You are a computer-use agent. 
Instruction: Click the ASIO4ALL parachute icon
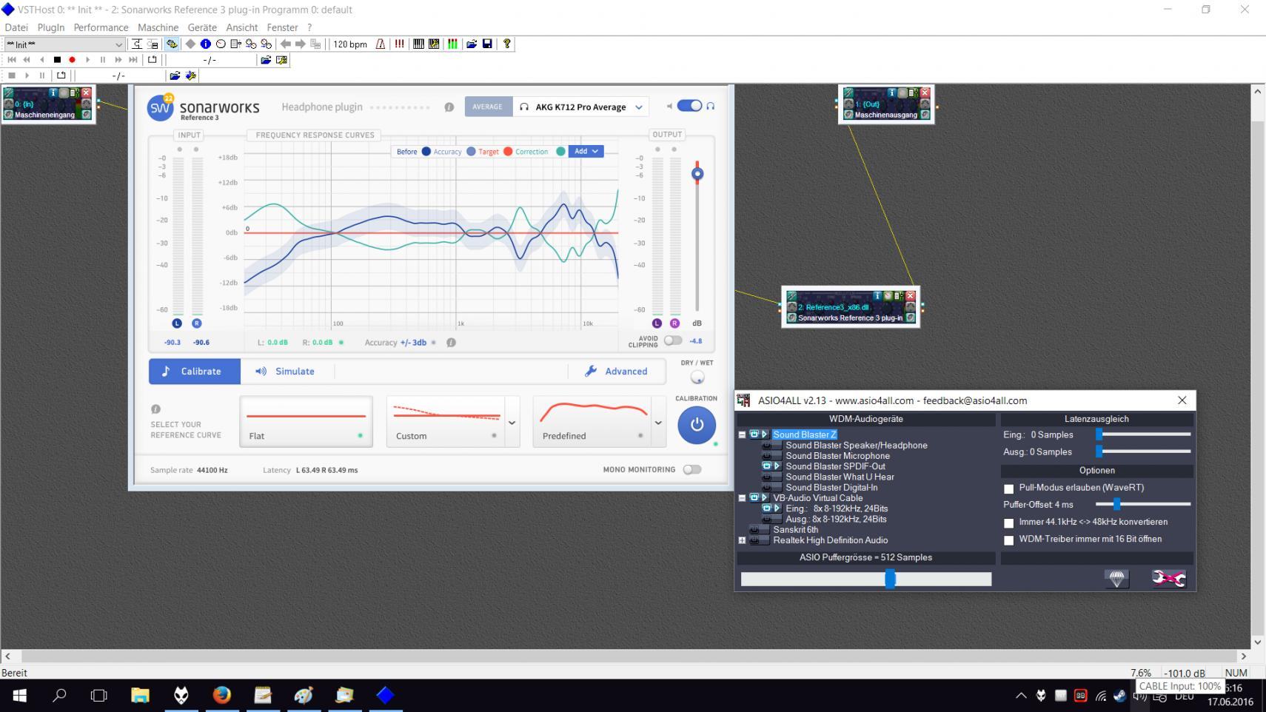[1117, 578]
